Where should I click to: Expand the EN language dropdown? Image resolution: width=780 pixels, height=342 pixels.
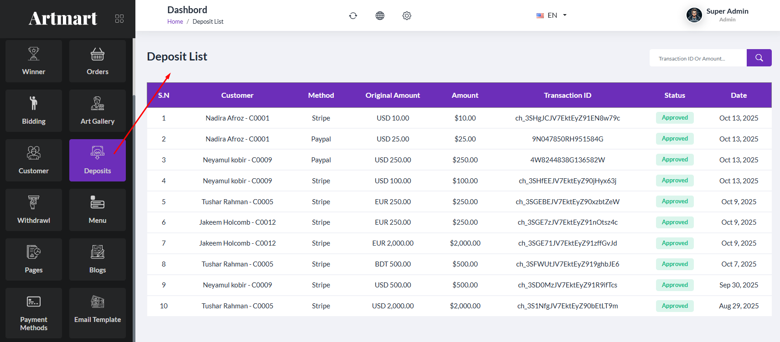coord(552,15)
